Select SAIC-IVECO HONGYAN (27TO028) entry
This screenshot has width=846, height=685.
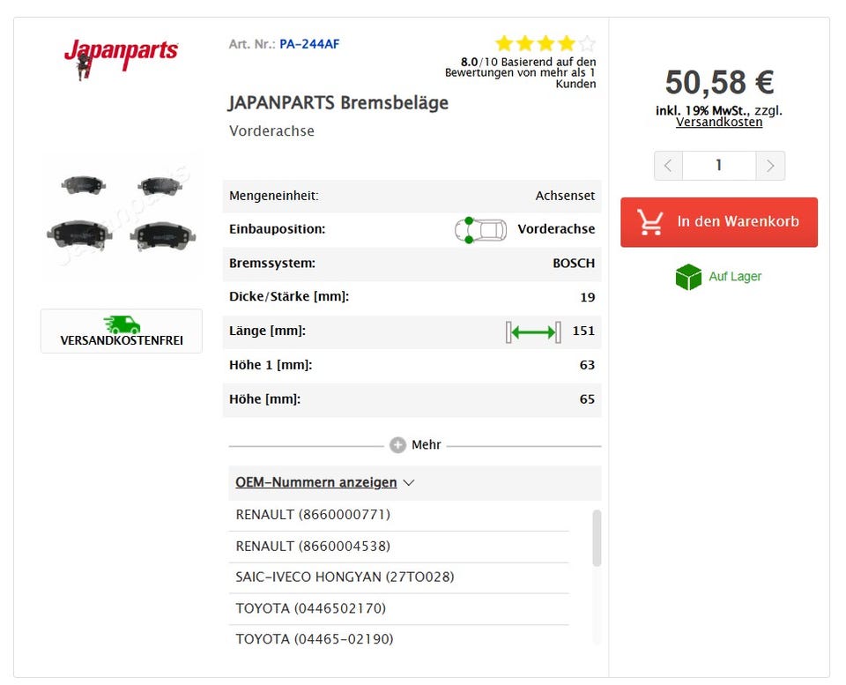(x=345, y=577)
